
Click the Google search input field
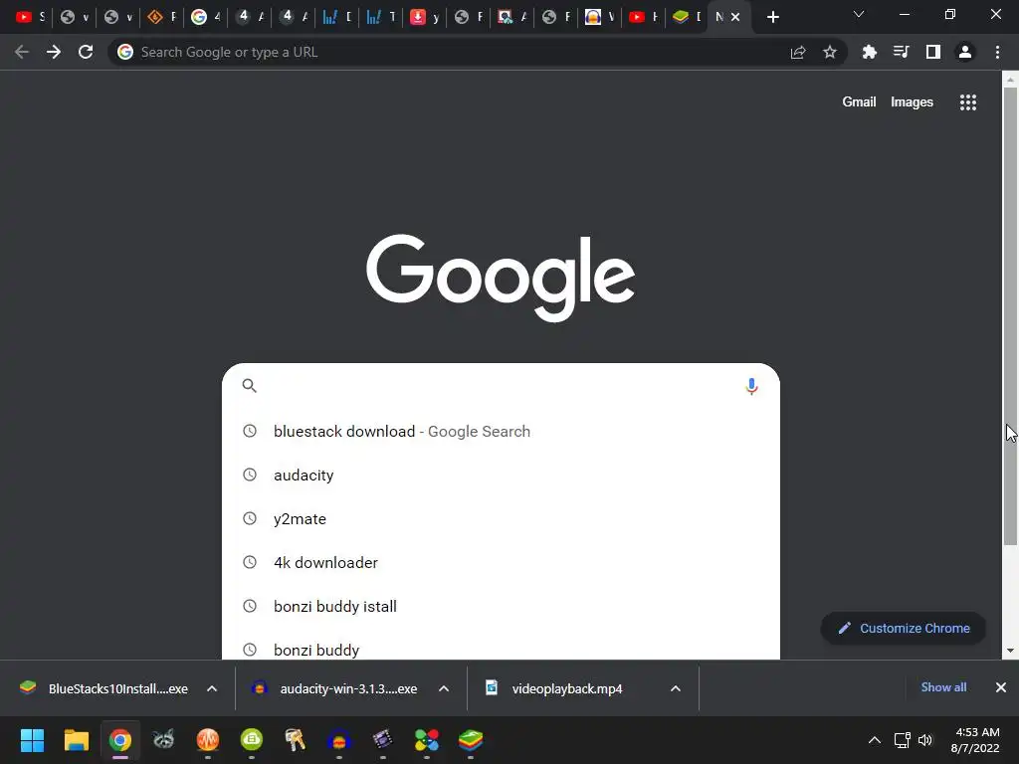(x=501, y=386)
